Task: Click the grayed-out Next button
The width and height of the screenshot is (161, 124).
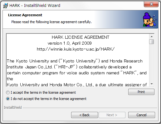Action: point(112,115)
